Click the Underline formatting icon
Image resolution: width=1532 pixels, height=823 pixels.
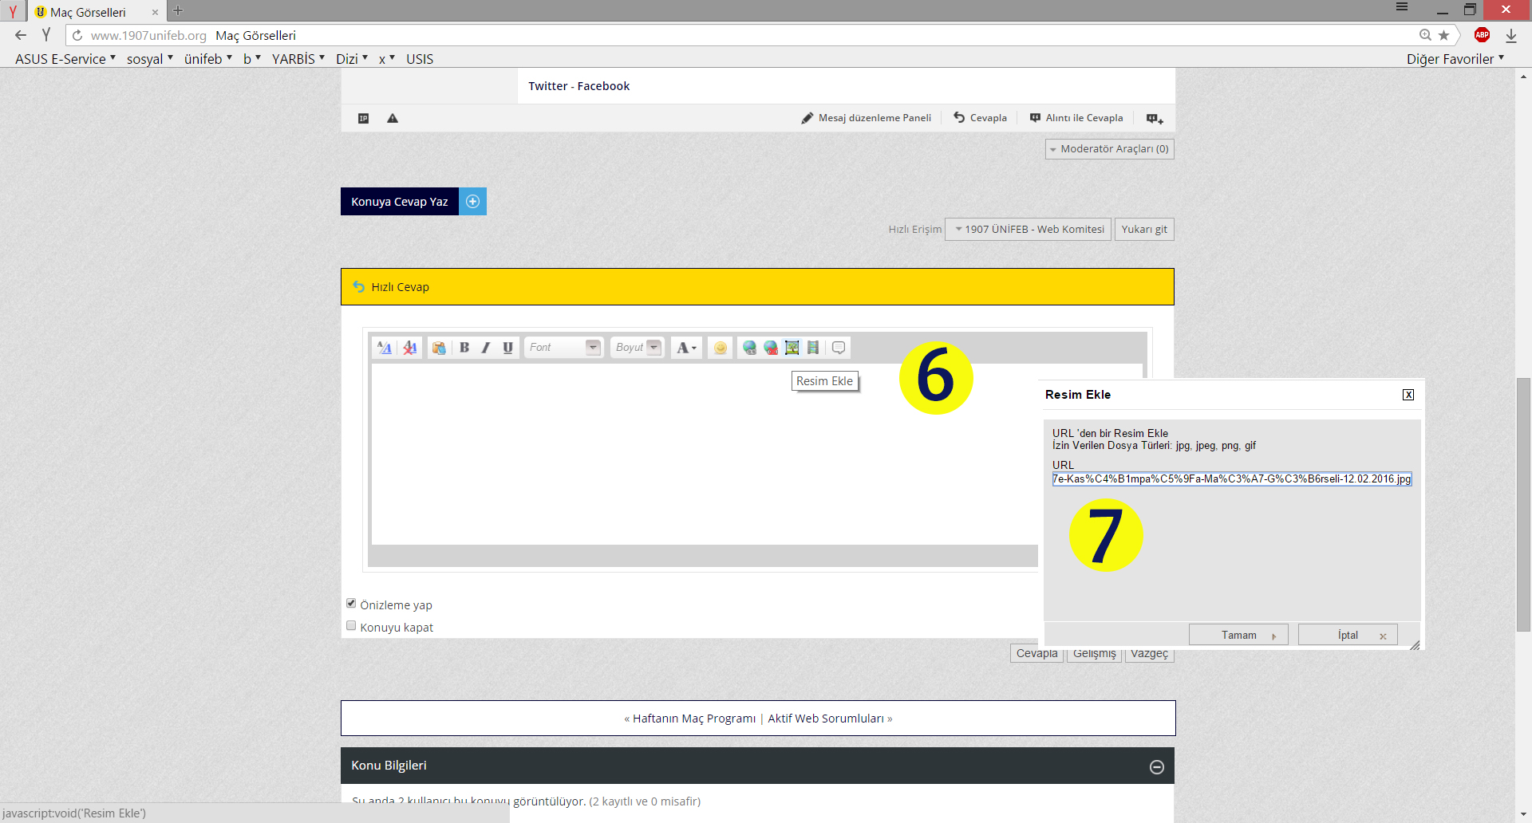tap(507, 348)
